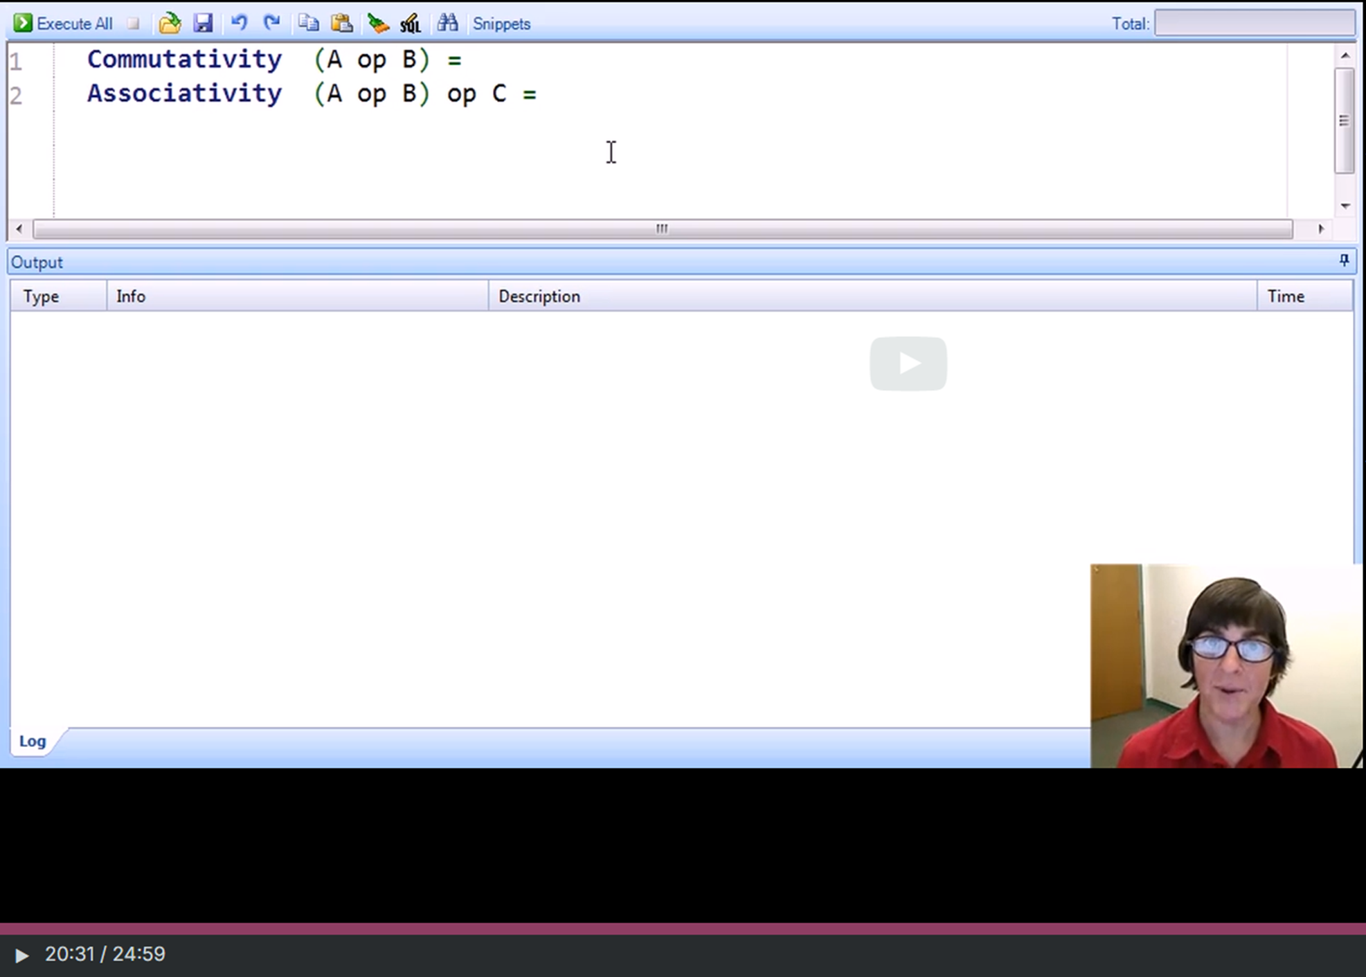Click the SQL chart icon

pyautogui.click(x=411, y=24)
